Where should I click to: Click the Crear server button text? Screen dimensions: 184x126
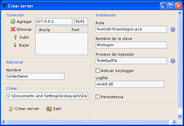click(x=27, y=109)
